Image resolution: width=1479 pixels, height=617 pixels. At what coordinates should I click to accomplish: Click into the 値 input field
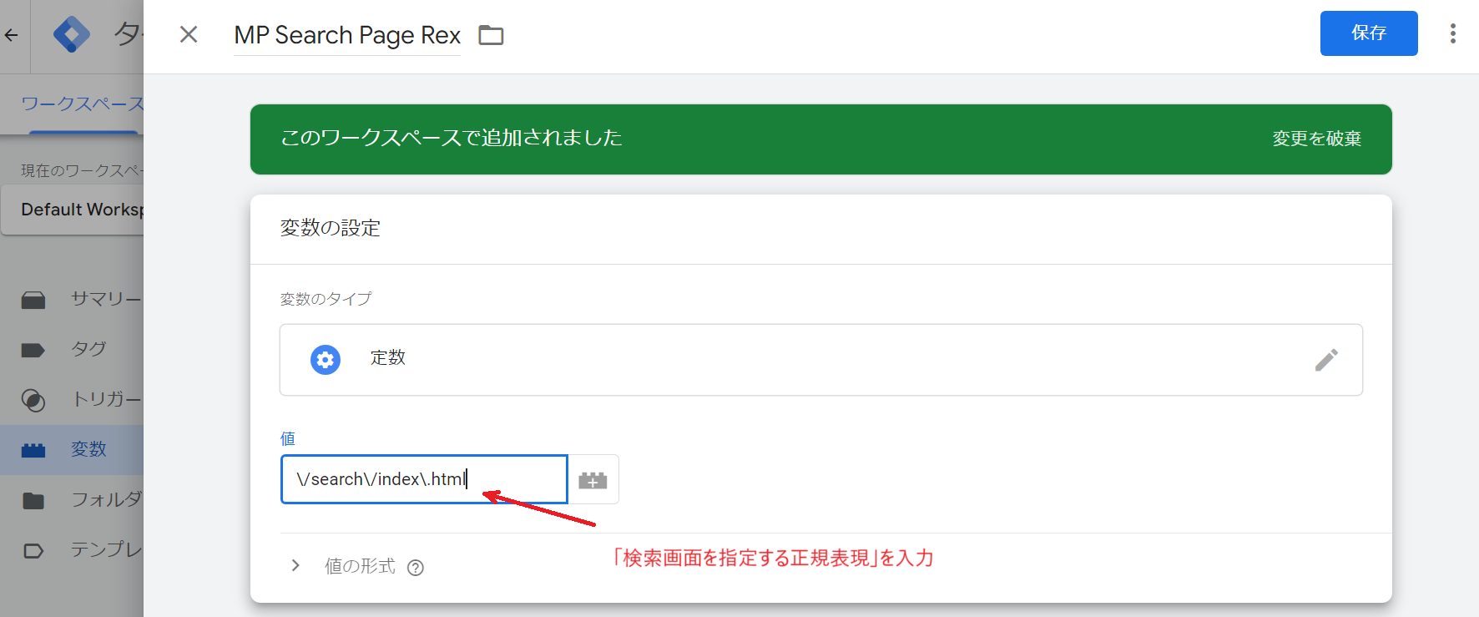click(424, 479)
